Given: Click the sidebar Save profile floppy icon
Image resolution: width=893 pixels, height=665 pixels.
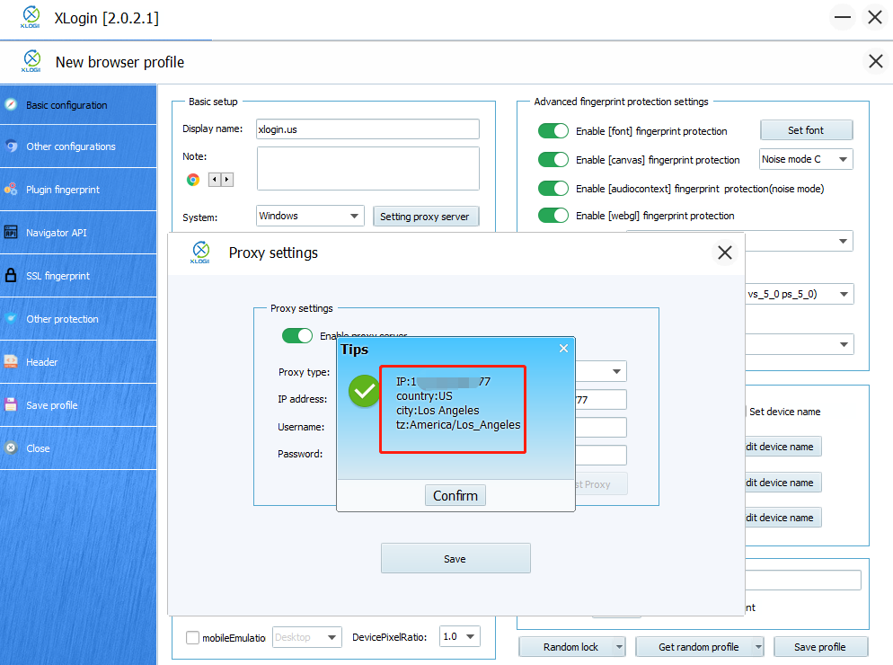Looking at the screenshot, I should click(11, 404).
